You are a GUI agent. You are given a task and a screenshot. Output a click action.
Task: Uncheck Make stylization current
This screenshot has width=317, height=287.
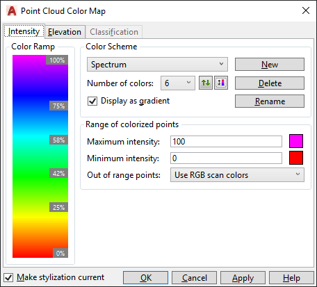8,277
